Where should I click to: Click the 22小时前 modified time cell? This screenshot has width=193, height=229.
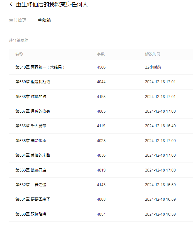(x=153, y=67)
